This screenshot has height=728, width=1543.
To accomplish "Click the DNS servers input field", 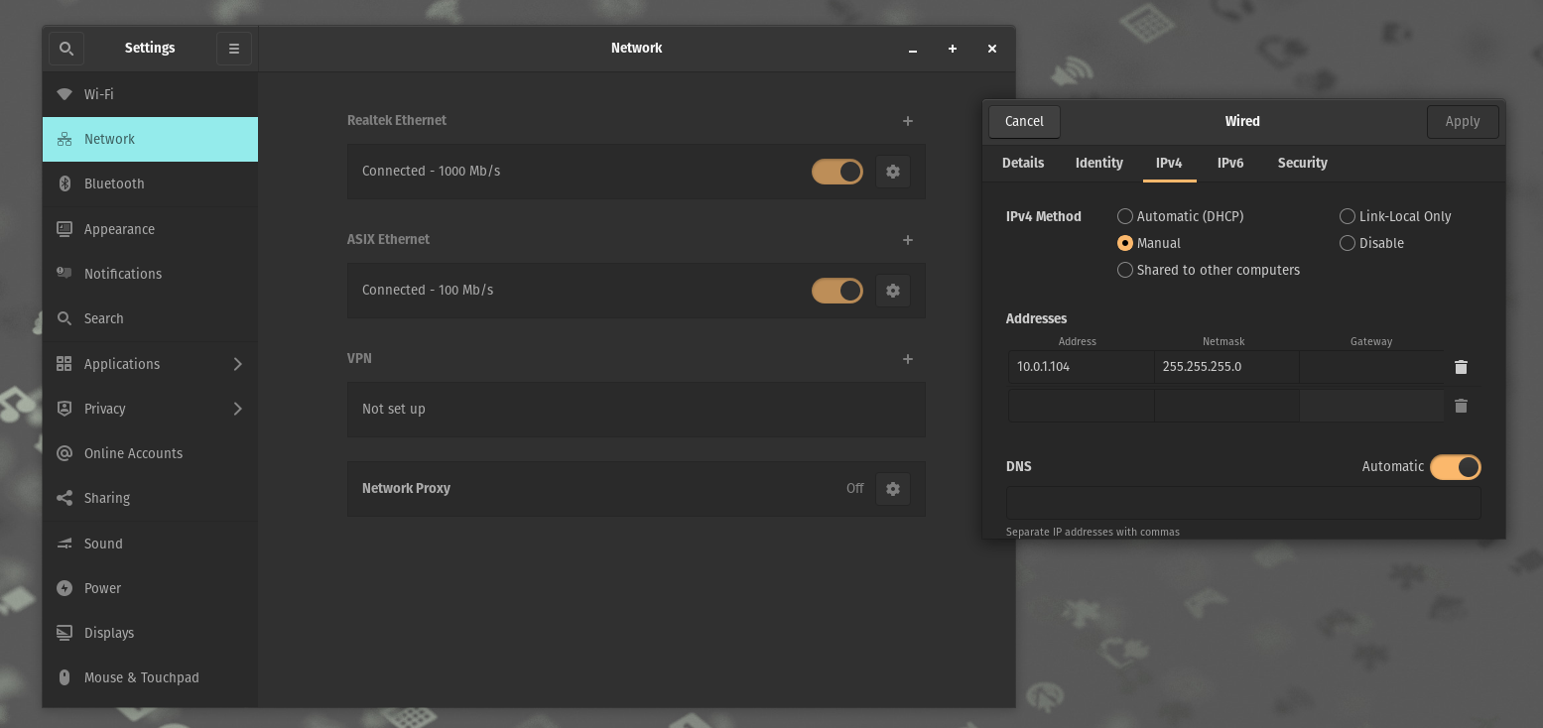I will coord(1243,503).
